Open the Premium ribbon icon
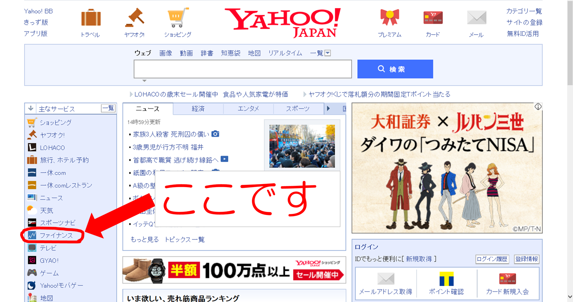 [x=390, y=17]
